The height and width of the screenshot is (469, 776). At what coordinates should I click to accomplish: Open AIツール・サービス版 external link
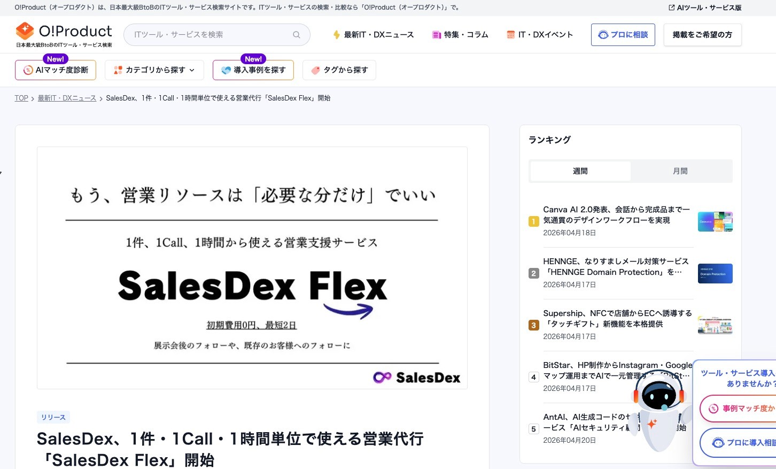pyautogui.click(x=705, y=7)
